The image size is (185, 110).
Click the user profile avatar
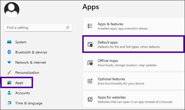coord(12,10)
